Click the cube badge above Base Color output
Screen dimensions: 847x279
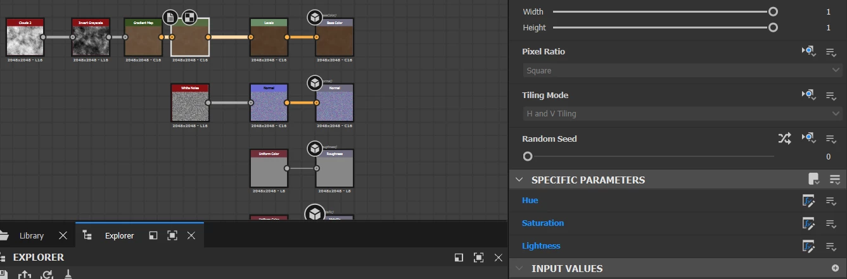point(315,17)
